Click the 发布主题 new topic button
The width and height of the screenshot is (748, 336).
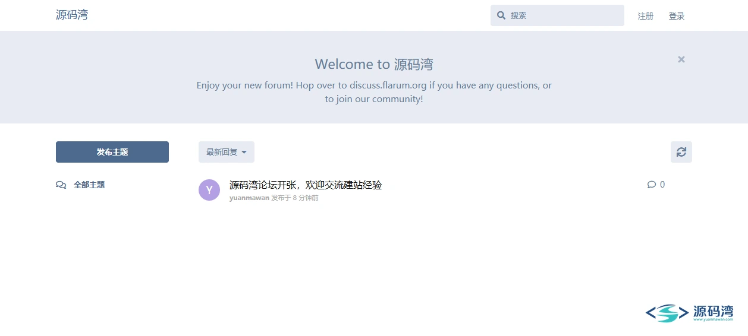tap(112, 152)
